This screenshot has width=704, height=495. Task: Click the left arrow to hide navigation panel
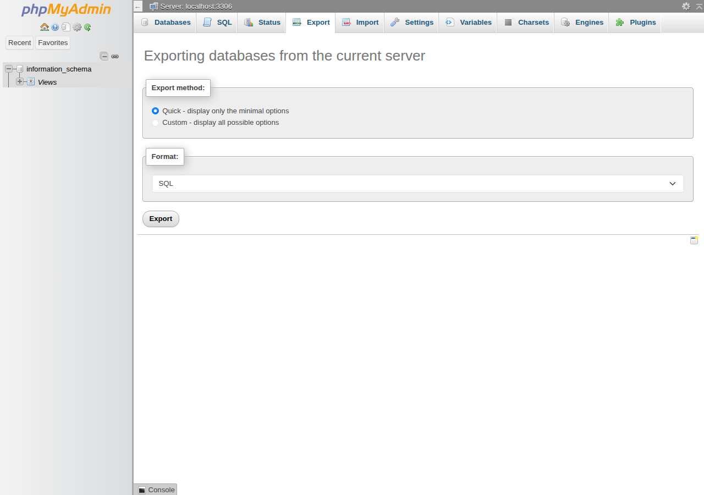[x=138, y=7]
